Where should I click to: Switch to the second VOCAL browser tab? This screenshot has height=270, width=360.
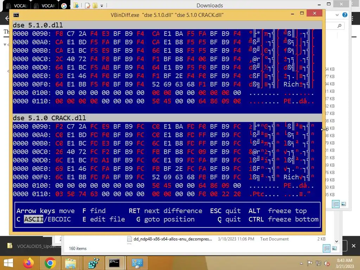point(45,6)
